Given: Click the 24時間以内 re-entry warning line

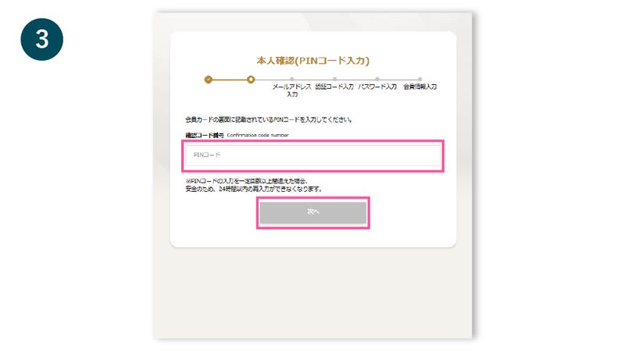Looking at the screenshot, I should tap(253, 190).
